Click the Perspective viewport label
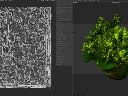128x96 pixels. tap(75, 2)
